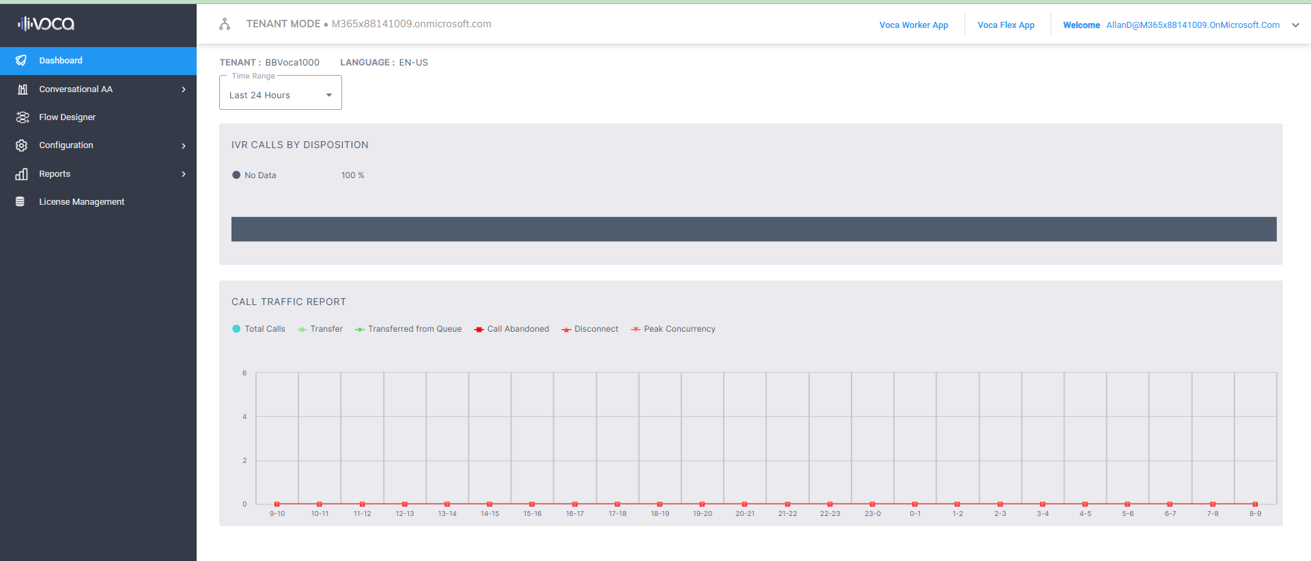Viewport: 1311px width, 561px height.
Task: Open the Voca Flex App link
Action: (1006, 25)
